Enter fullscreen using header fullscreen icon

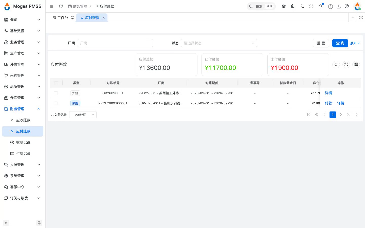point(311,6)
